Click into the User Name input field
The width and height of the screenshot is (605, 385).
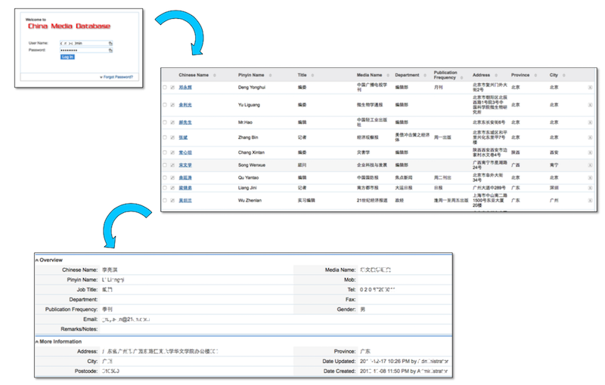pyautogui.click(x=82, y=44)
